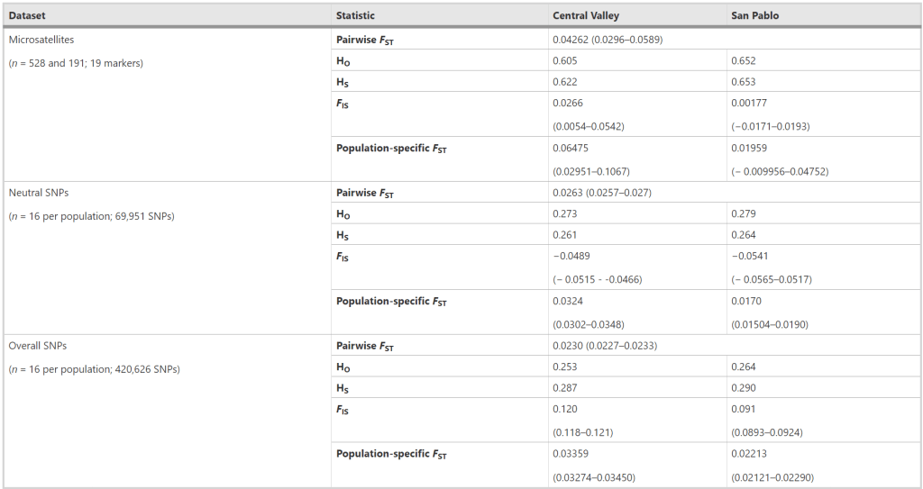The width and height of the screenshot is (923, 489).
Task: Select the Central Valley column header
Action: pos(586,15)
